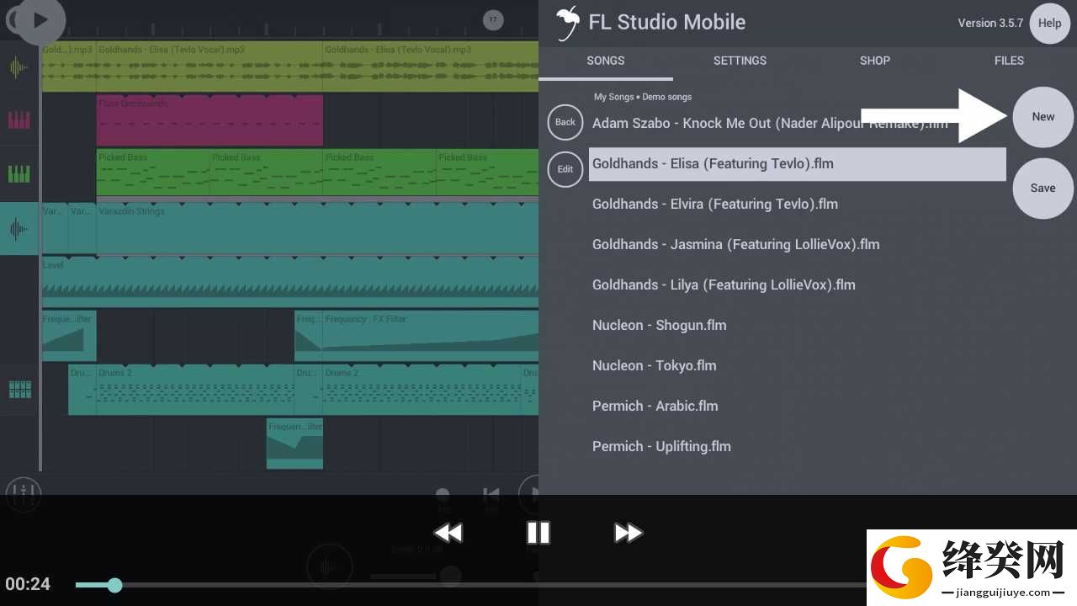Click the Help button
This screenshot has width=1077, height=606.
click(1049, 24)
